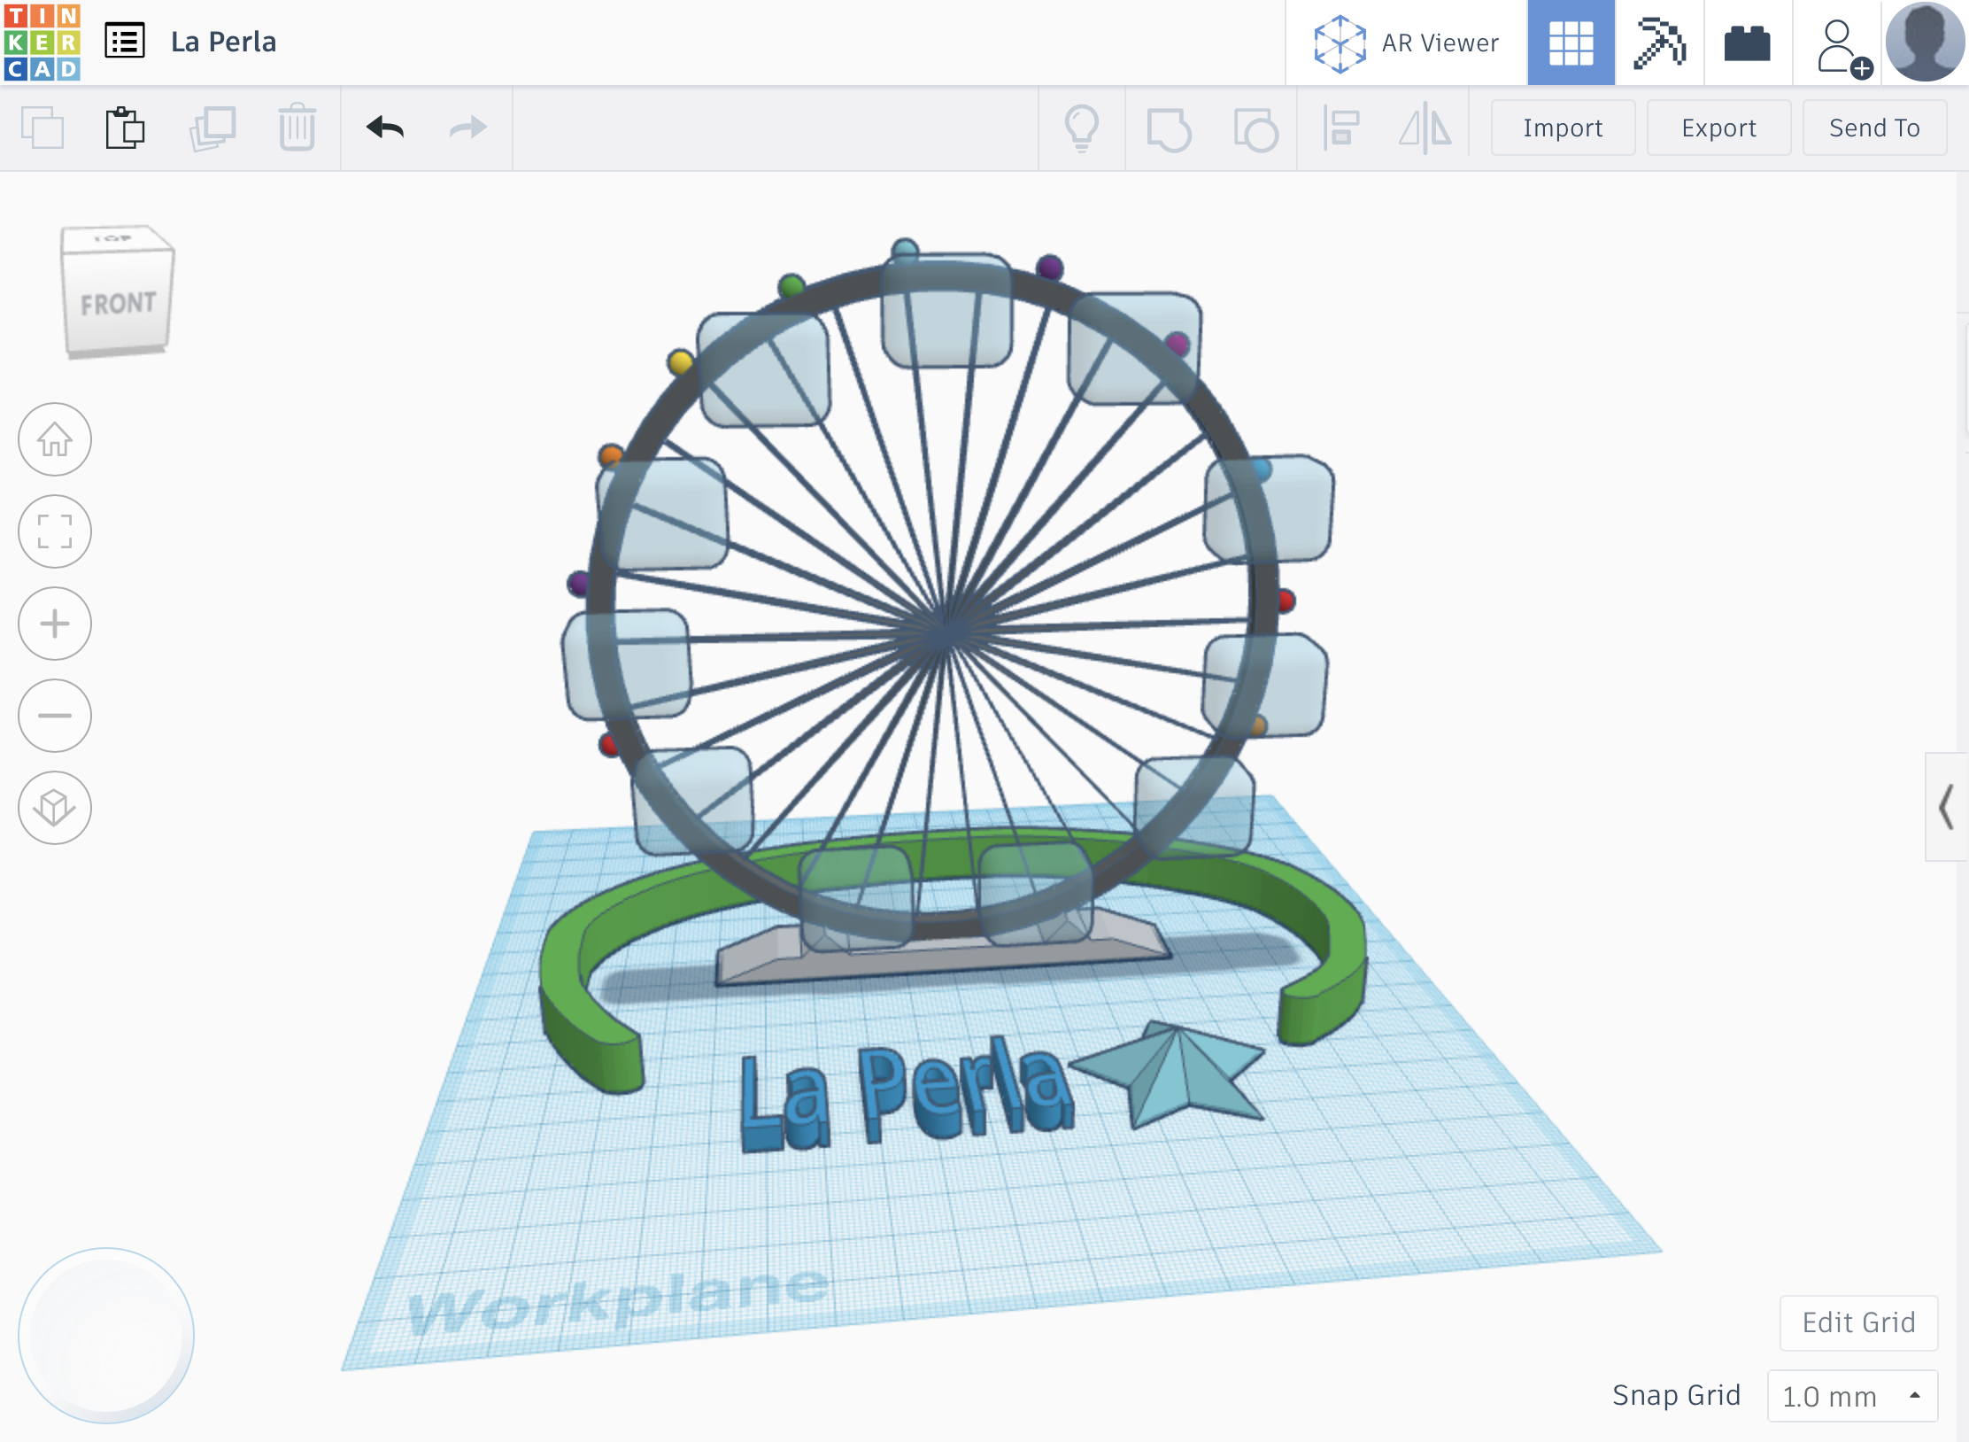Click the Zoom in plus button
Screen dimensions: 1969x1442
[x=55, y=624]
